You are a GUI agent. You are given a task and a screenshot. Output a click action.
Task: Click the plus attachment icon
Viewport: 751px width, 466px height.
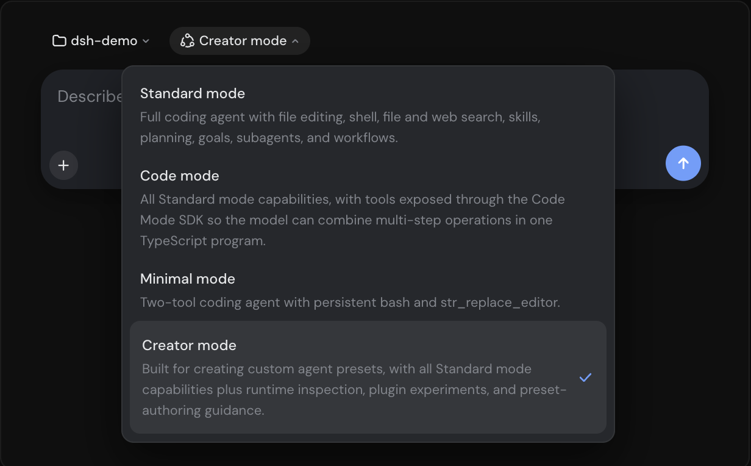pyautogui.click(x=63, y=165)
